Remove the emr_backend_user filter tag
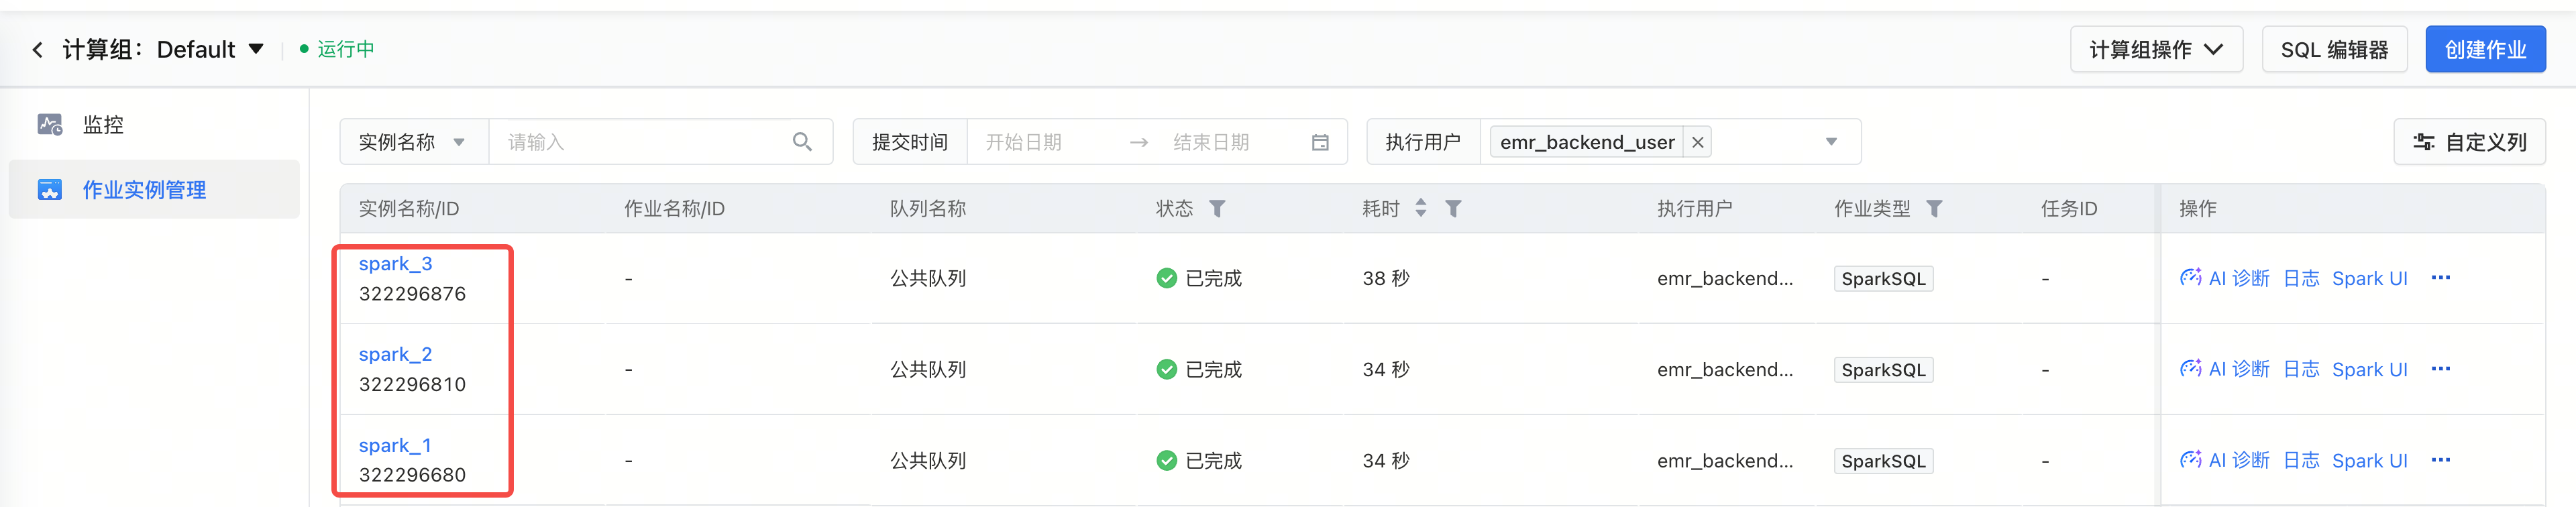This screenshot has height=507, width=2576. 1697,142
